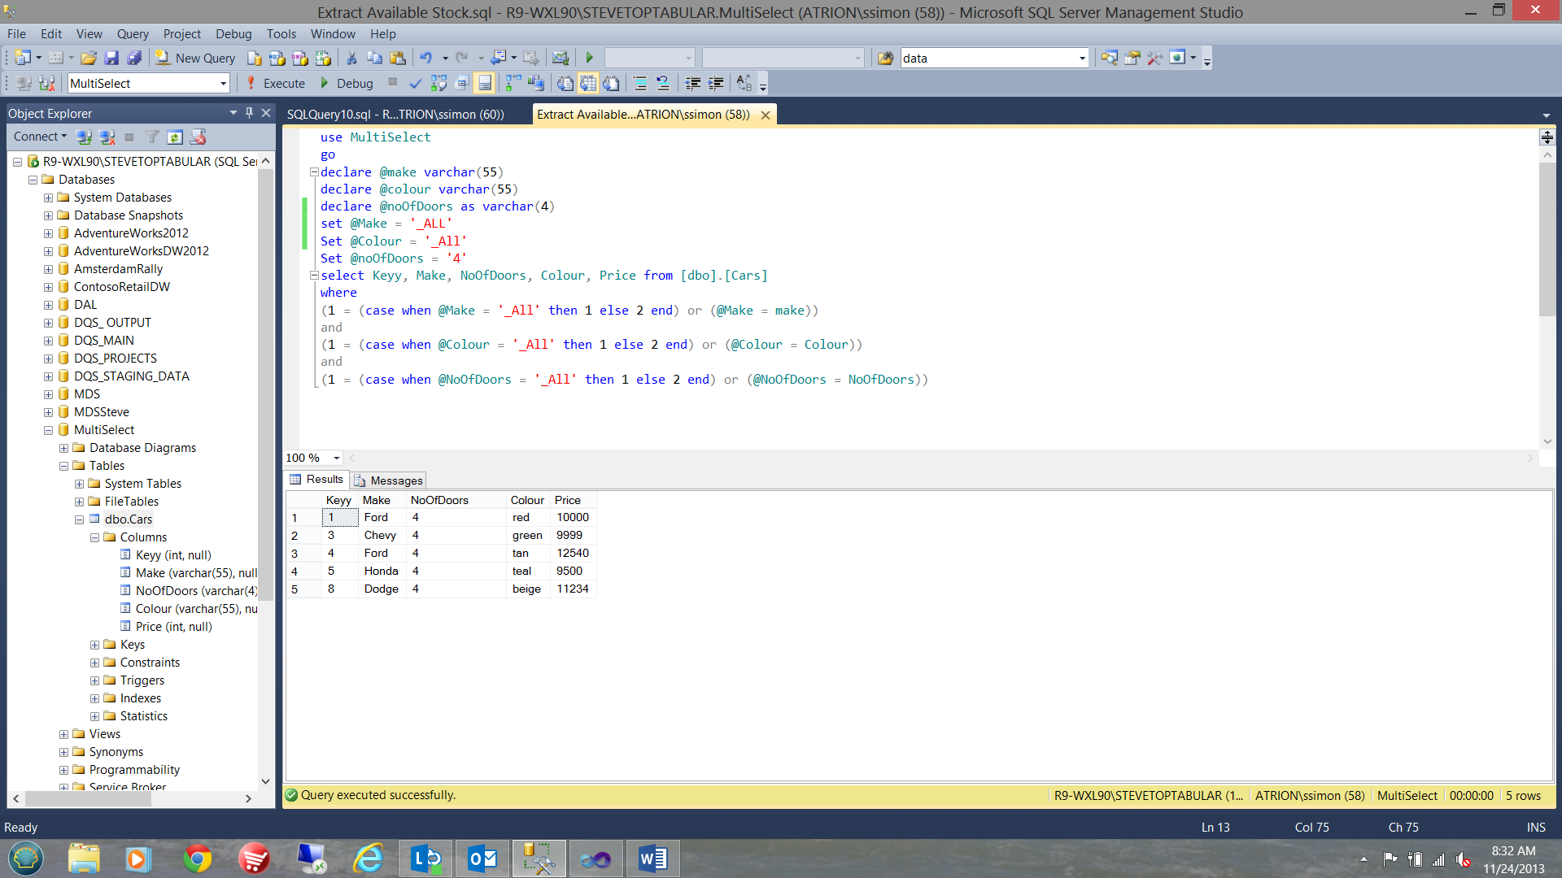This screenshot has width=1562, height=878.
Task: Click the Parse query checkmark icon
Action: (x=416, y=83)
